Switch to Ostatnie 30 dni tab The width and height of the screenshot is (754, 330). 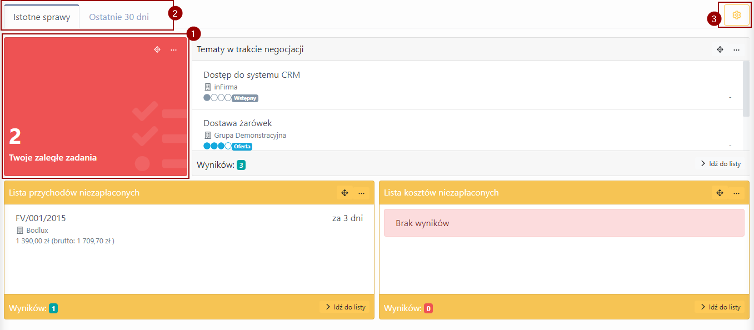[119, 17]
